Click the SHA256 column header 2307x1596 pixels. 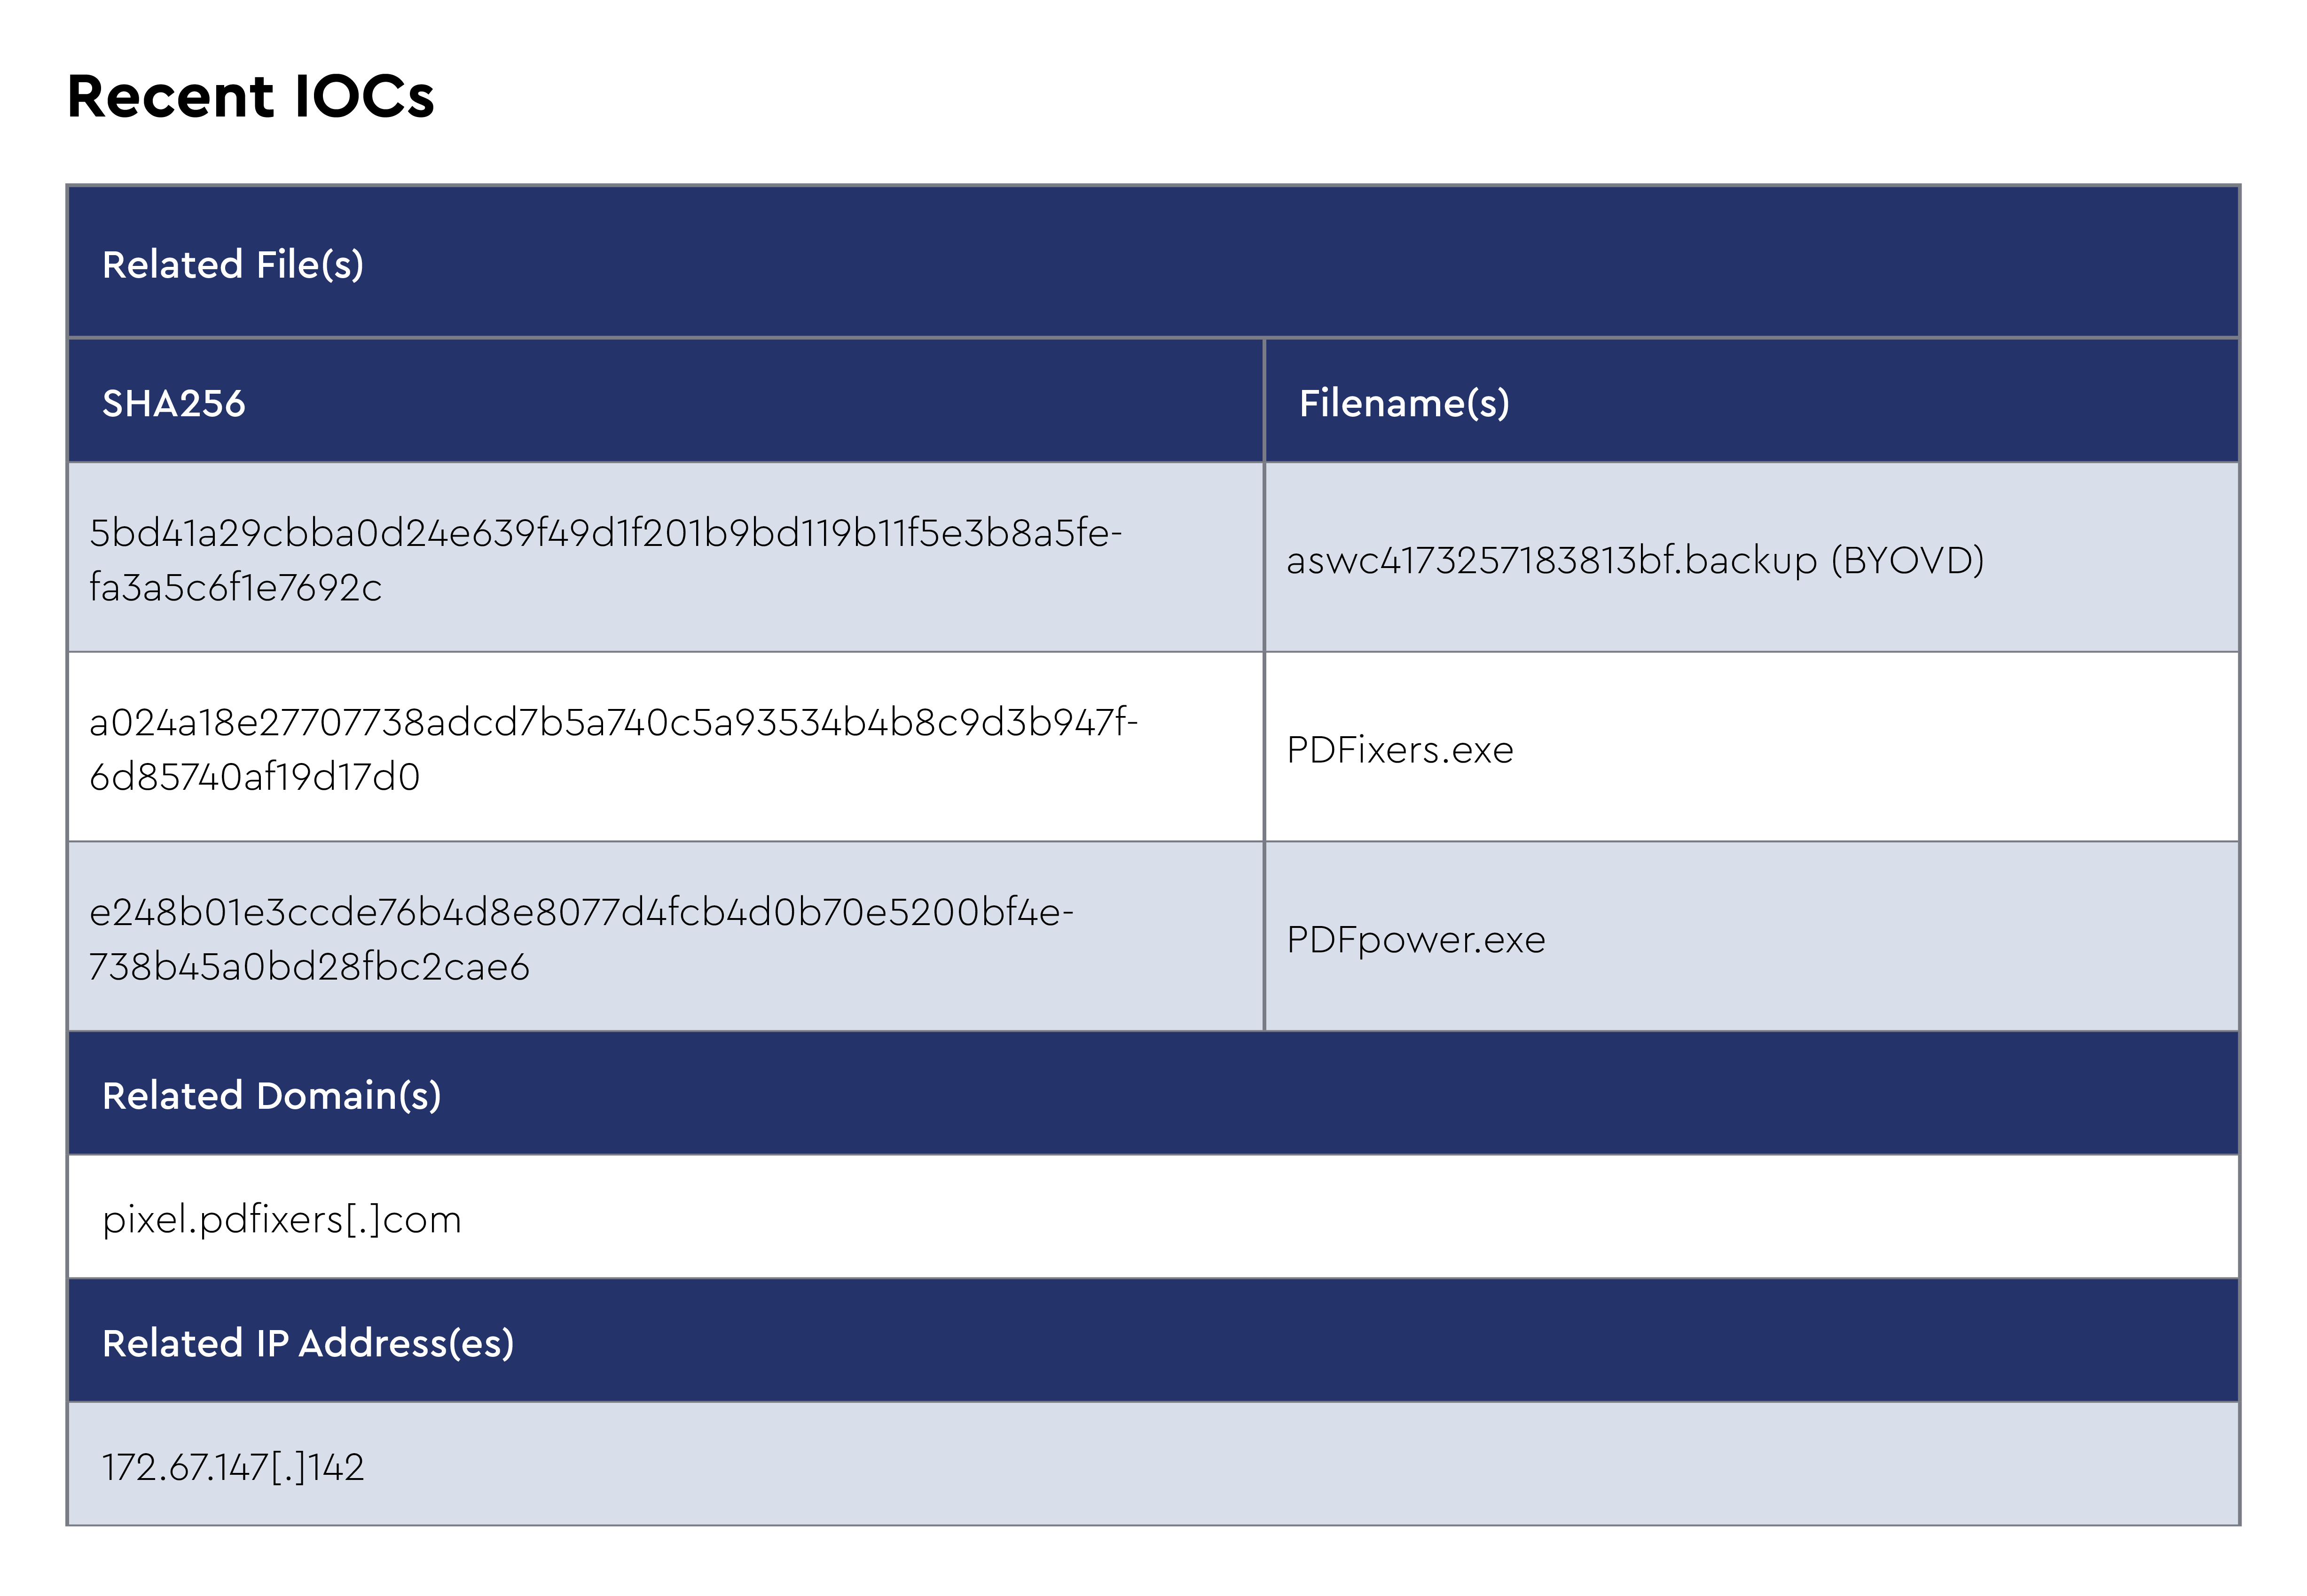click(173, 404)
